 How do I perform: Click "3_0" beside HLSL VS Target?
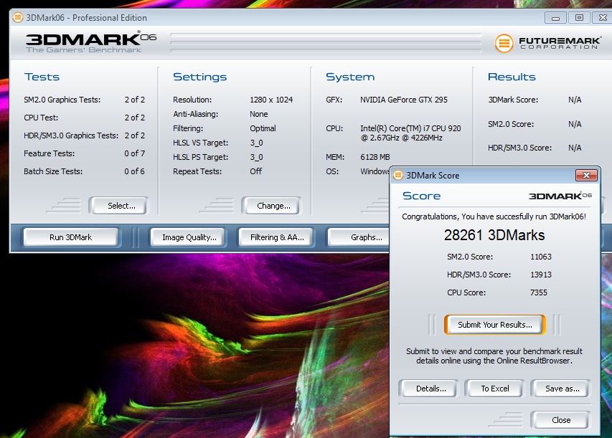pyautogui.click(x=256, y=143)
